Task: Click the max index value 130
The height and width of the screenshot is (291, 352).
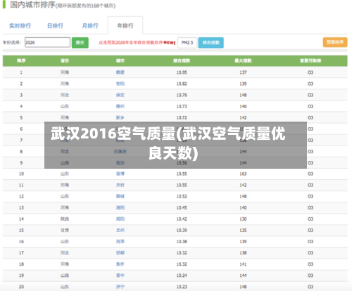Action: (243, 219)
